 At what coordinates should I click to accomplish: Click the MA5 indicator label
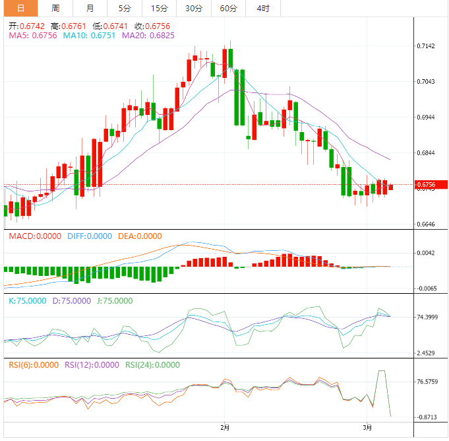(x=33, y=36)
